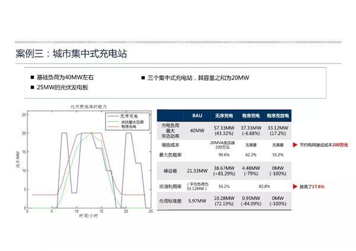Viewport: 356px width, 251px height.
Task: Click the 有序充电 legend entry in chart
Action: pyautogui.click(x=122, y=126)
